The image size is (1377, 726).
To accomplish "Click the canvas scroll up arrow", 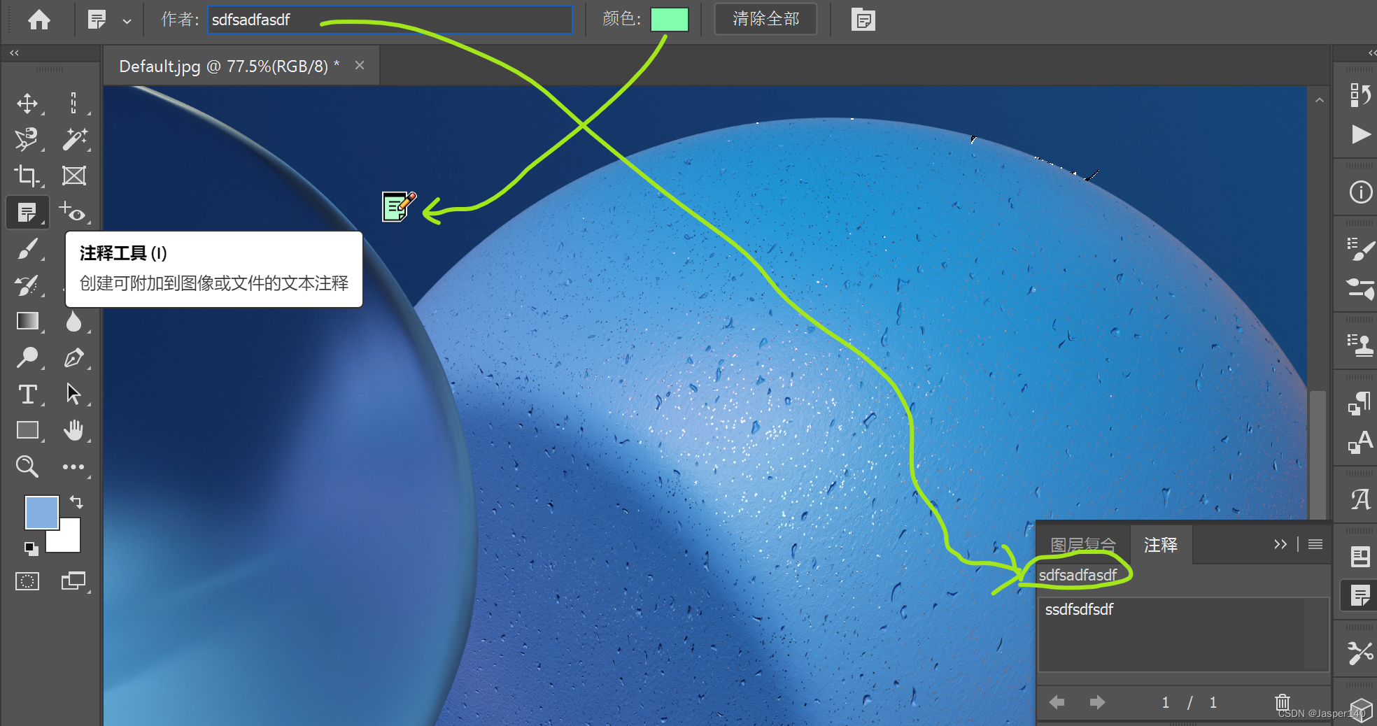I will 1319,100.
